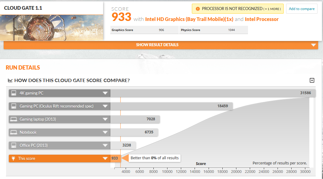The width and height of the screenshot is (323, 179).
Task: Expand the This score row dropdown arrow
Action: pos(105,158)
